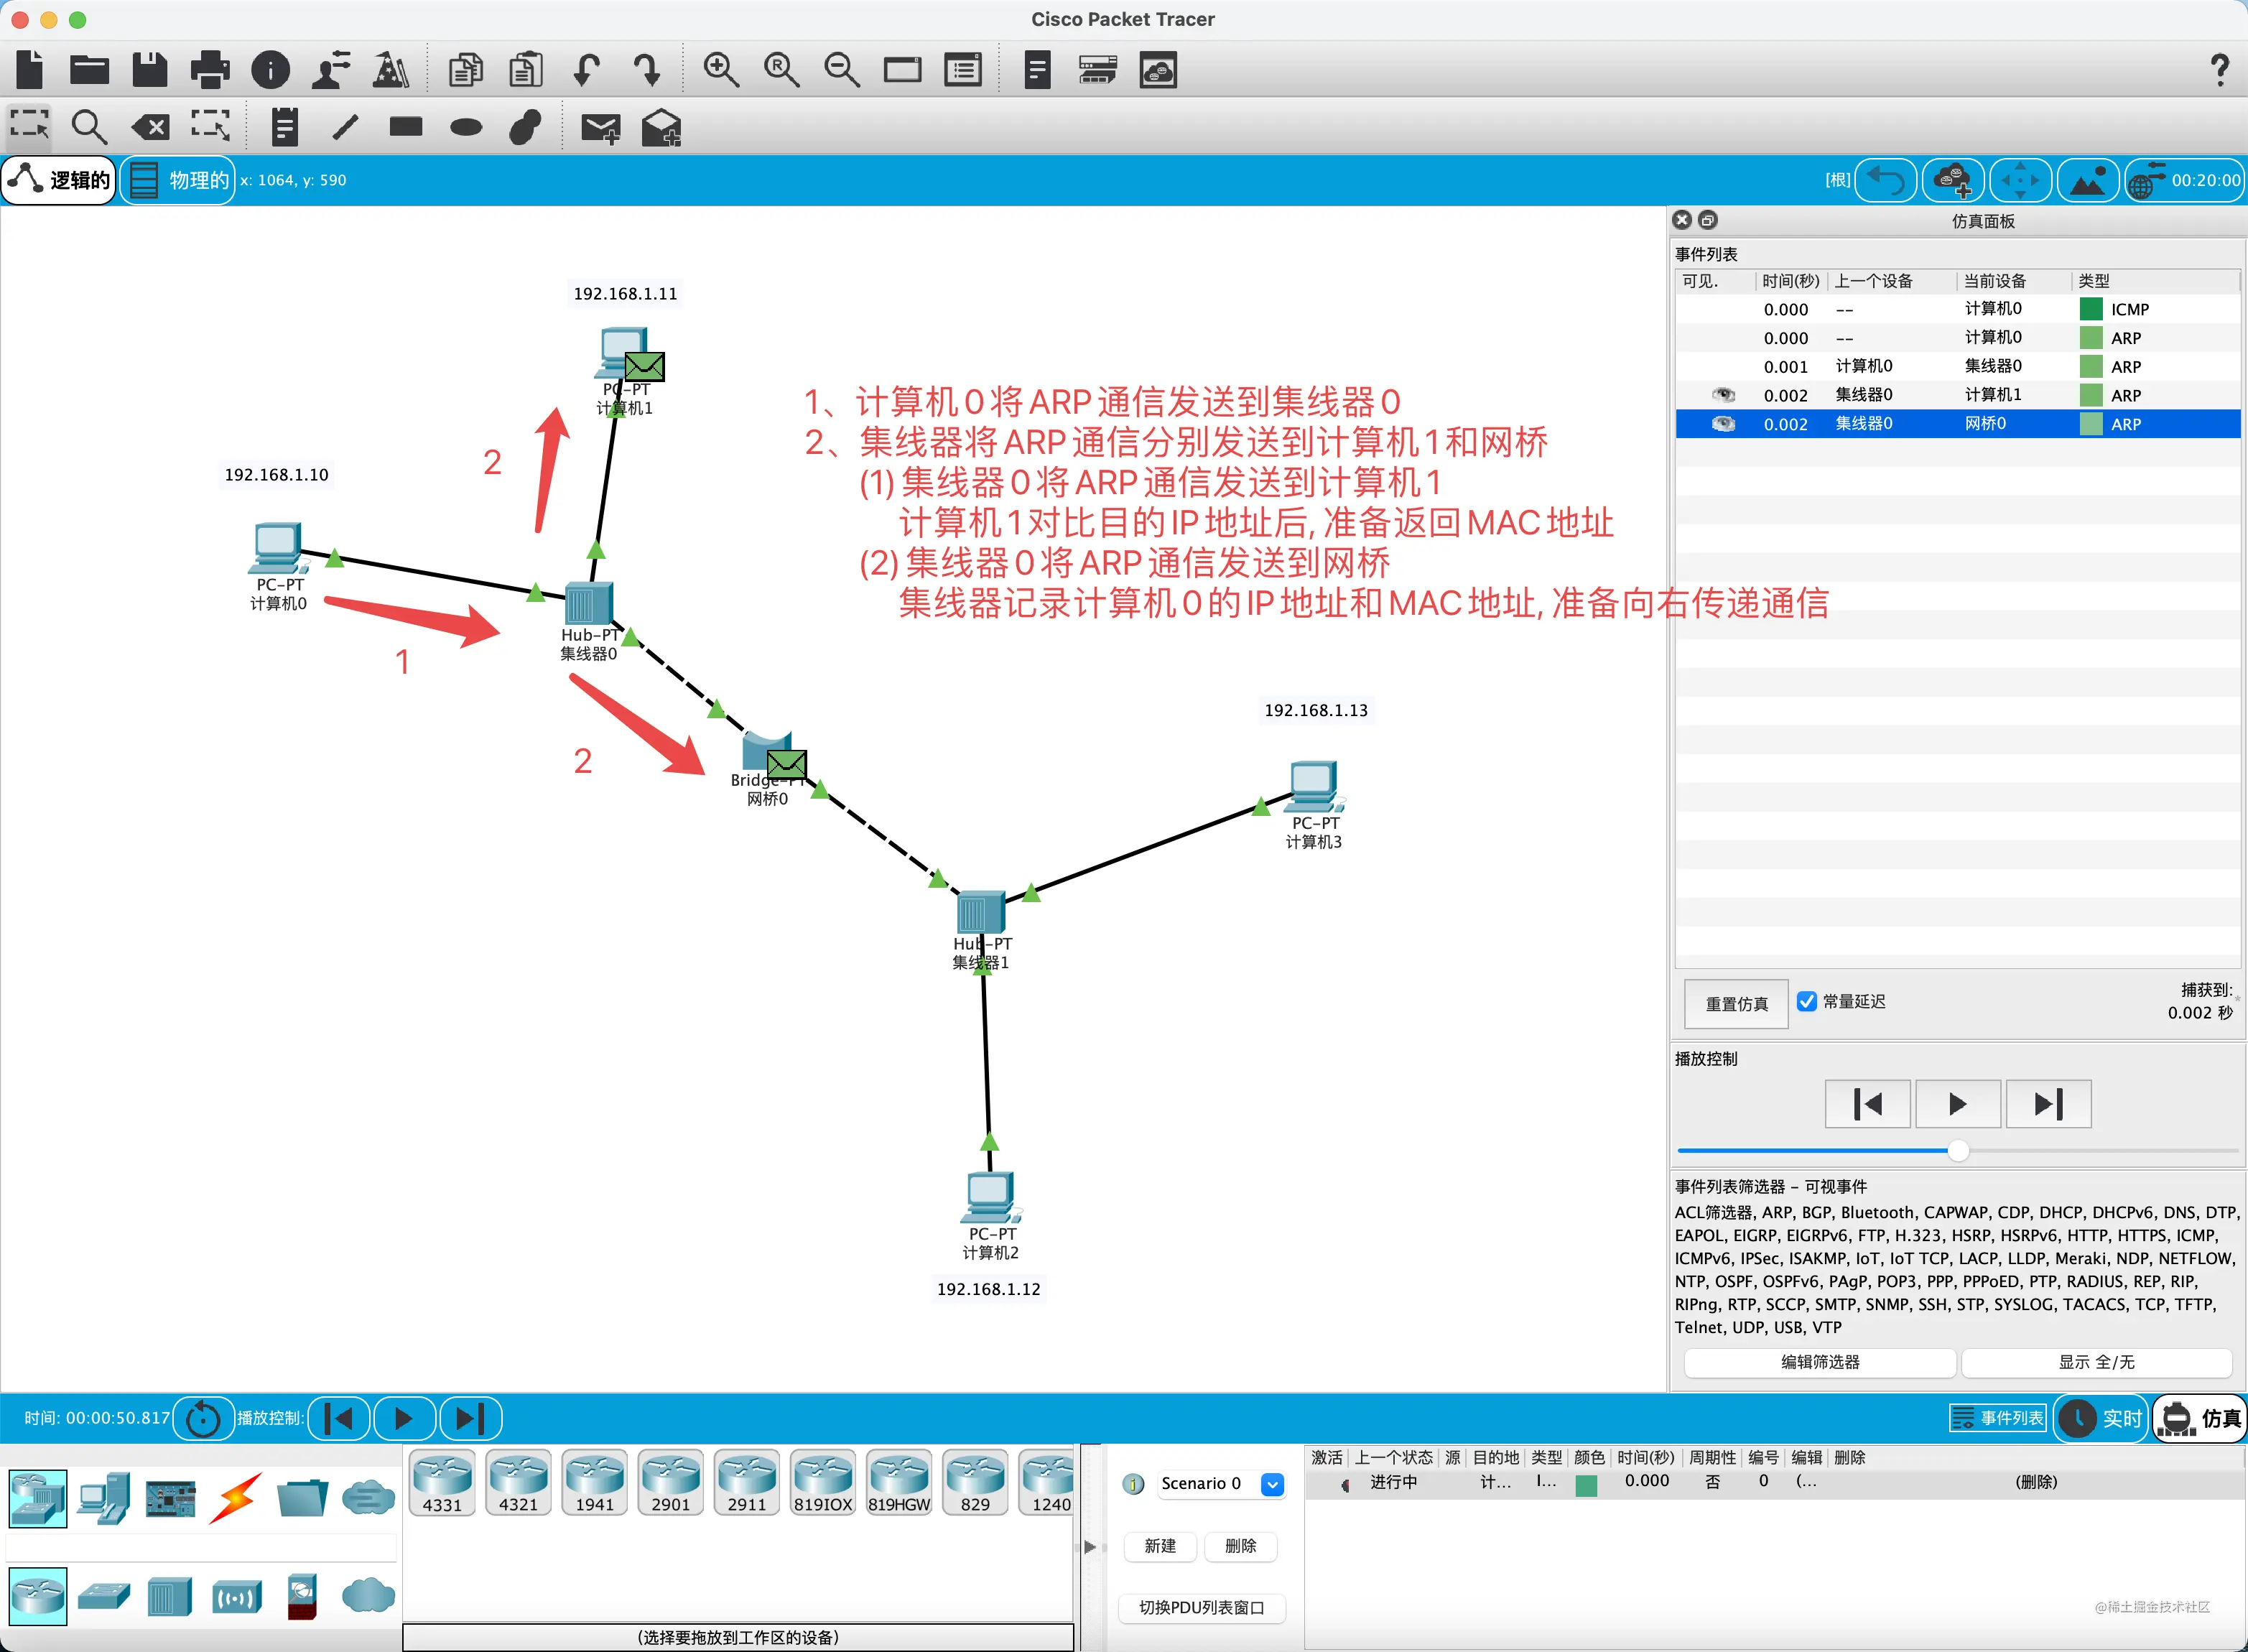
Task: Open the Scenario 0 dropdown
Action: pyautogui.click(x=1272, y=1484)
